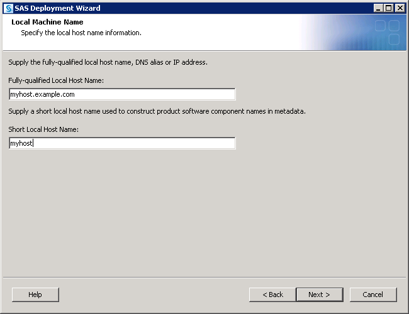Go back with the < Back button
Screen dimensions: 409x314
(272, 295)
